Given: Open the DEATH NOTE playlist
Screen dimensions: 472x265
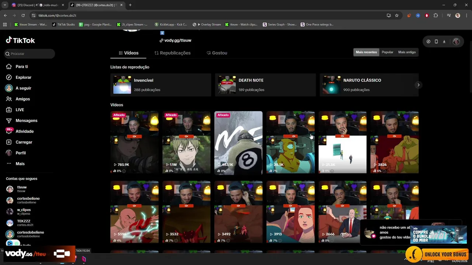Looking at the screenshot, I should click(265, 85).
